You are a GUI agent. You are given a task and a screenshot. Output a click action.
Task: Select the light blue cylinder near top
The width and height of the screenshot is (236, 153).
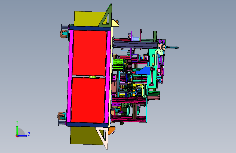(136, 39)
